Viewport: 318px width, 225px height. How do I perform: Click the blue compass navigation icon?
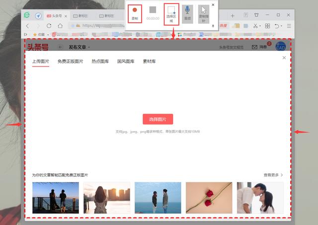click(38, 15)
